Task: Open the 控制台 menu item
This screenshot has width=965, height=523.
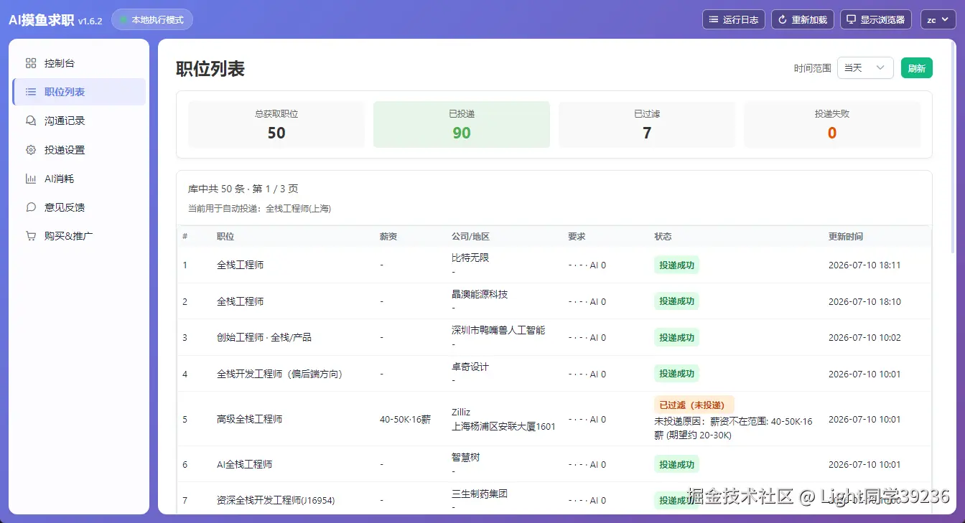Action: pos(79,63)
